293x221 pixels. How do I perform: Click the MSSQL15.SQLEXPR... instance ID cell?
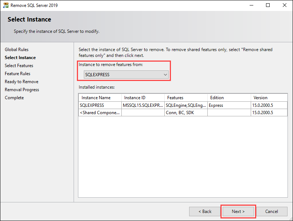(143, 105)
